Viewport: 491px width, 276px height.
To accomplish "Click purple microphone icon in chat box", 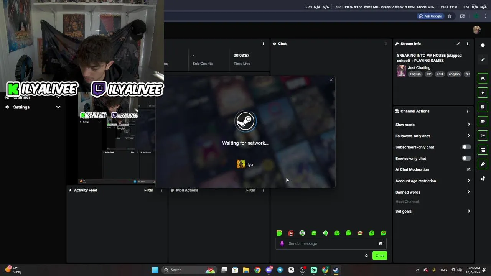I will pyautogui.click(x=282, y=243).
